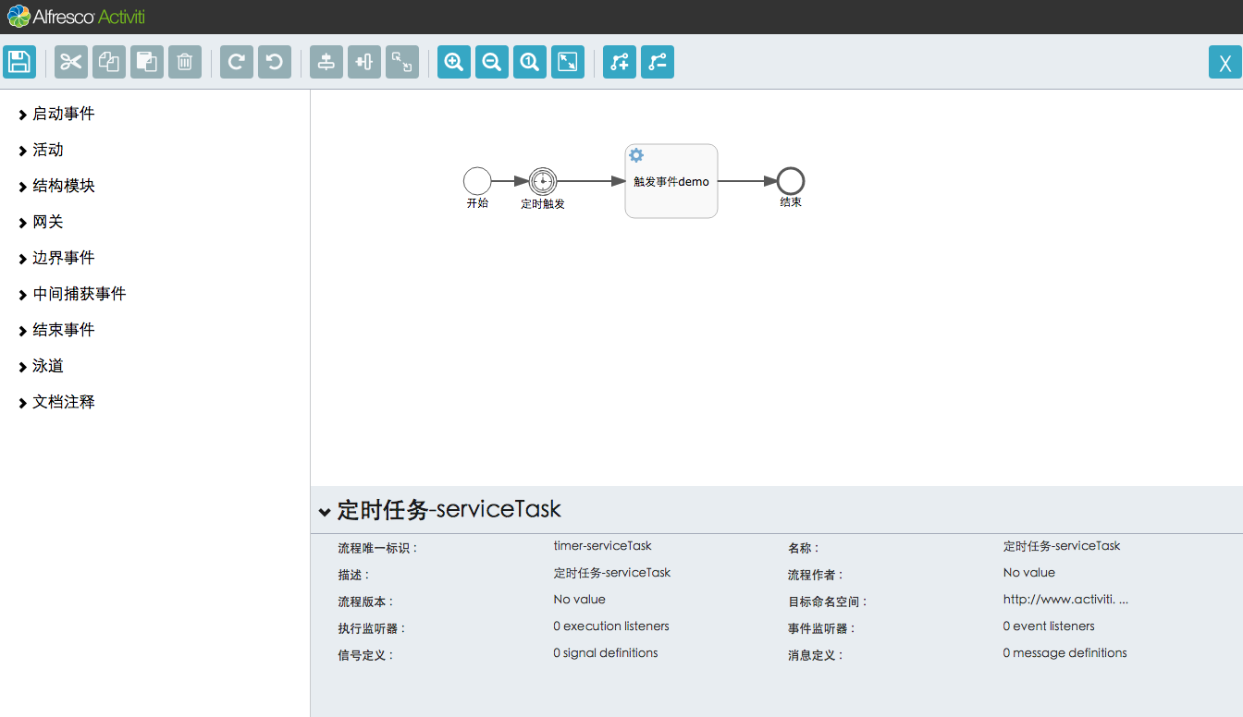Select the 结束 end event circle
The width and height of the screenshot is (1243, 717).
791,181
